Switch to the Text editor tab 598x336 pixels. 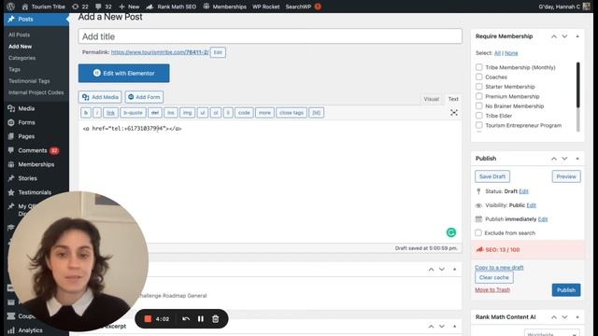[453, 99]
